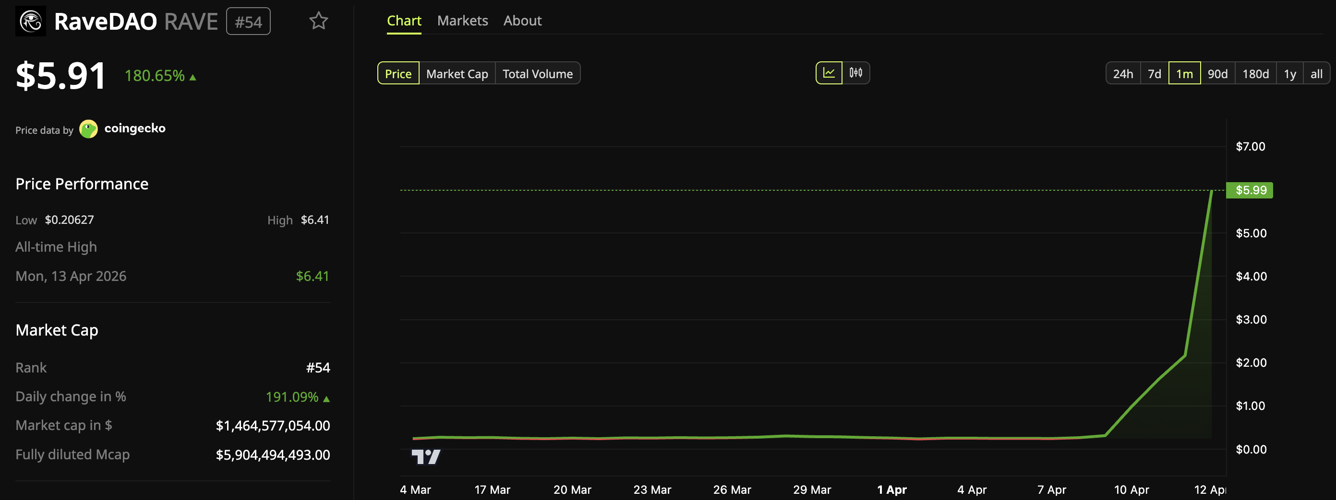Toggle Total Volume chart data
This screenshot has width=1336, height=500.
(538, 73)
